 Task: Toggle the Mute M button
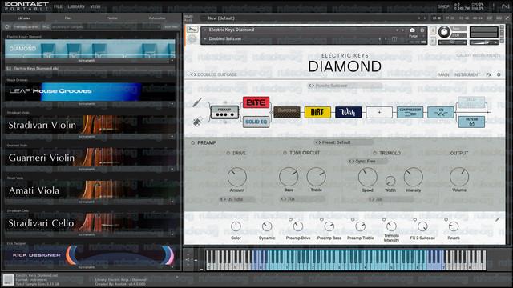(433, 41)
